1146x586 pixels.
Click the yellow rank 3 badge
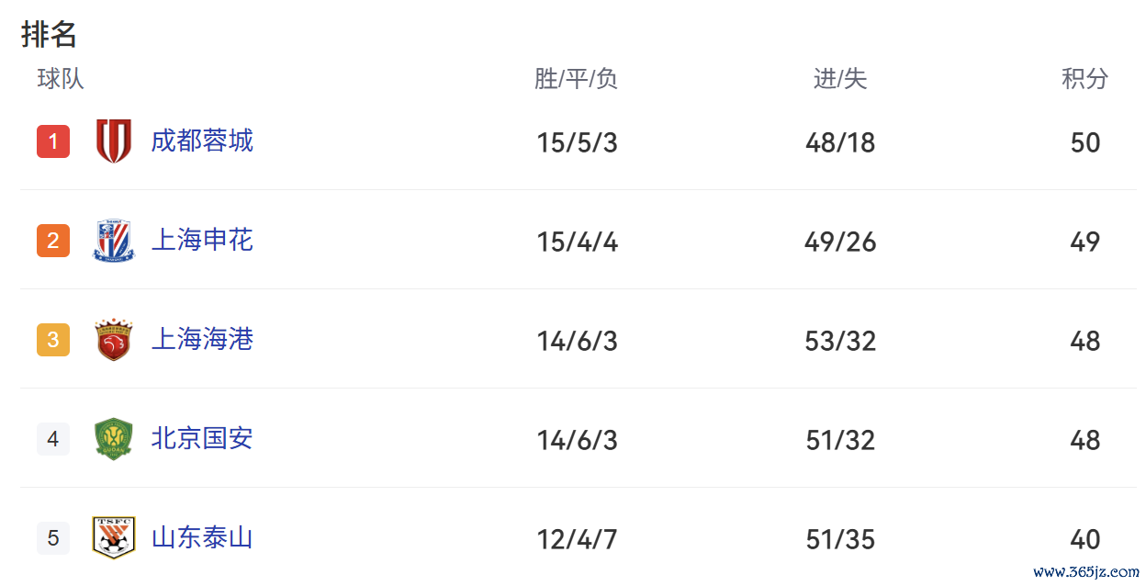tap(53, 340)
